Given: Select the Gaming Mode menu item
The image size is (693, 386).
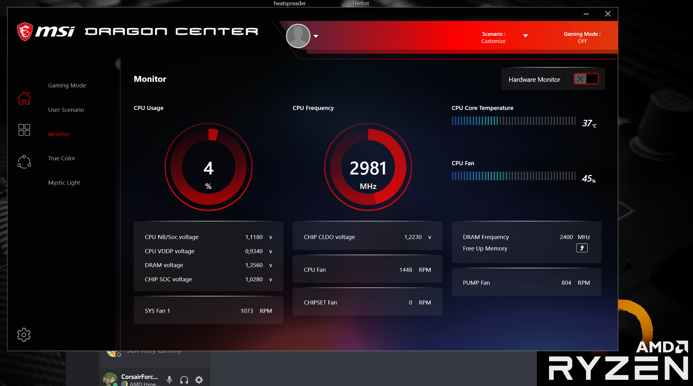Looking at the screenshot, I should click(x=67, y=85).
